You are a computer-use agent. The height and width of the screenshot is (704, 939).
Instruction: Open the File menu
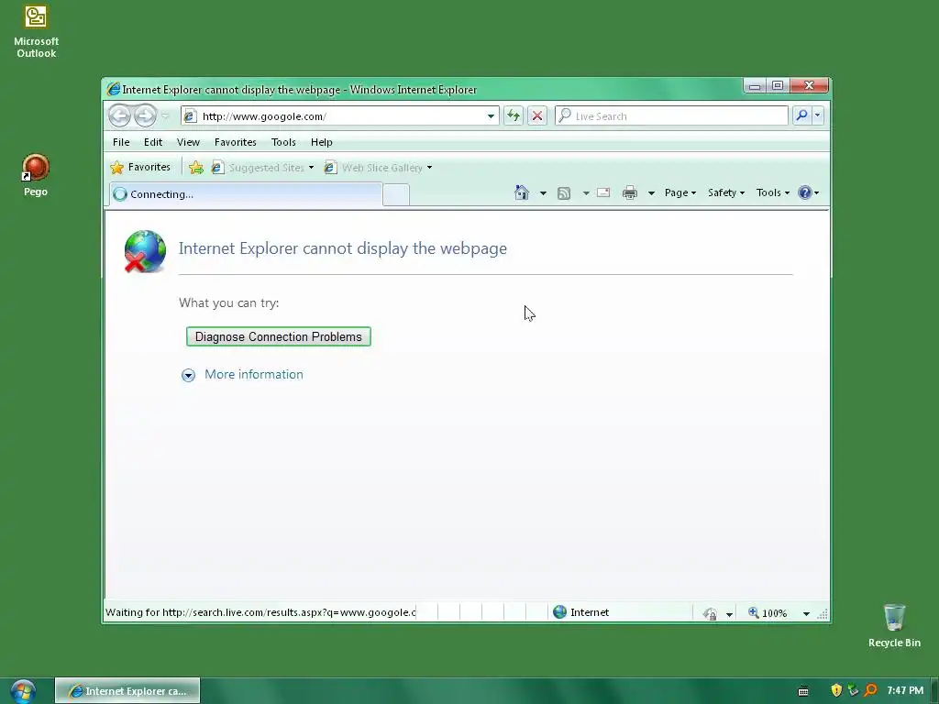121,142
